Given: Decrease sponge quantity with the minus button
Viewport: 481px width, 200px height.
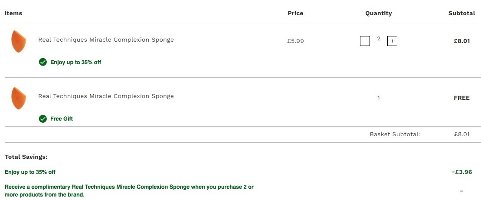Looking at the screenshot, I should tap(365, 41).
